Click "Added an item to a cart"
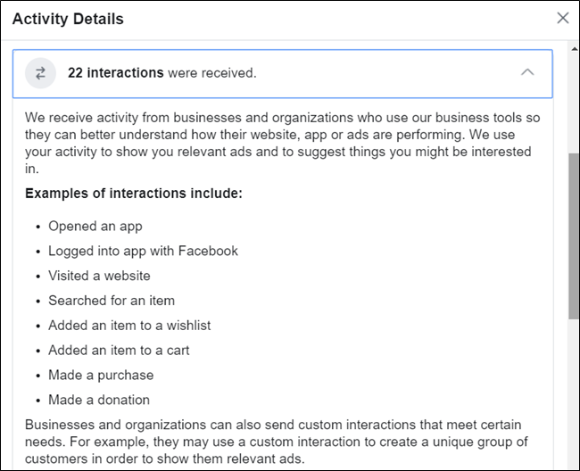 119,351
